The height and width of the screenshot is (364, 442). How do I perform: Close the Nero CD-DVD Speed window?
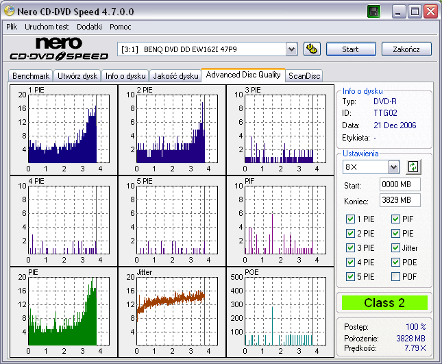click(431, 12)
